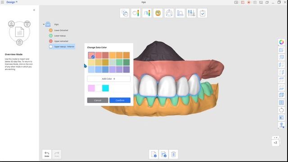Open the yellow tooth sculpting tool

(158, 13)
